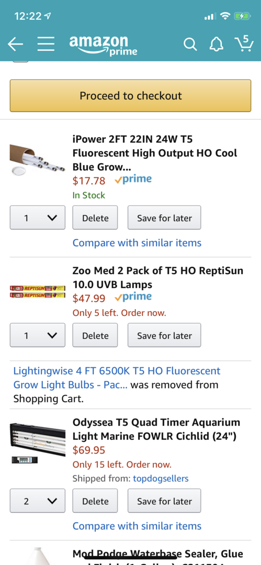Delete the iPower T5 bulbs item
The image size is (261, 565).
pyautogui.click(x=95, y=218)
